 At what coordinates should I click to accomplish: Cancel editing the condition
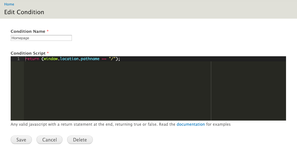click(x=49, y=140)
